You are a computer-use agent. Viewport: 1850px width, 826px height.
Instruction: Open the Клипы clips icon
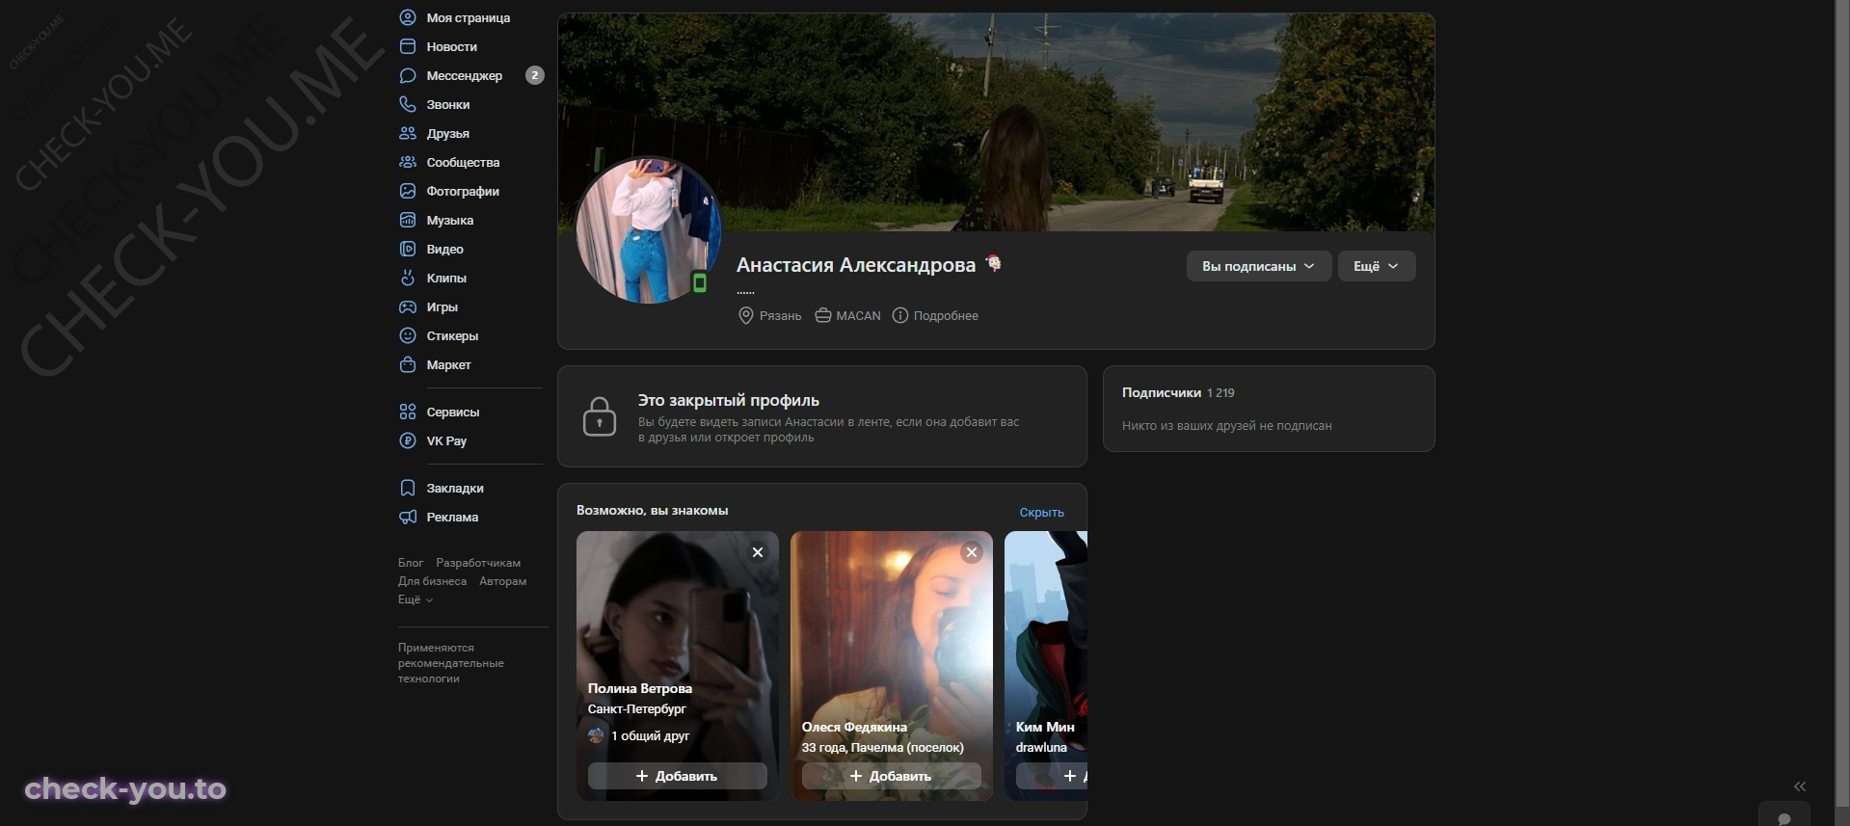pos(408,278)
